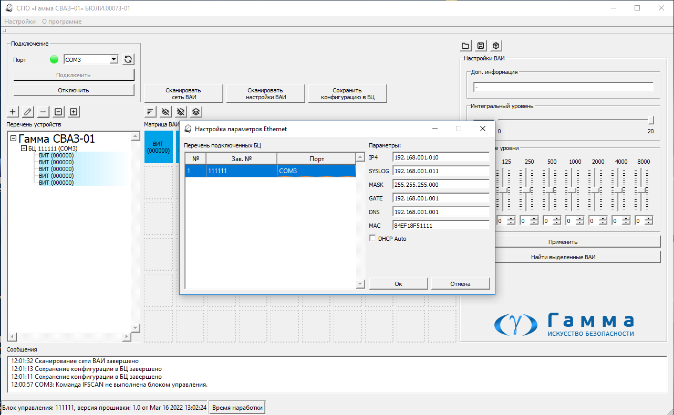Open the COM3 port dropdown

tap(113, 60)
